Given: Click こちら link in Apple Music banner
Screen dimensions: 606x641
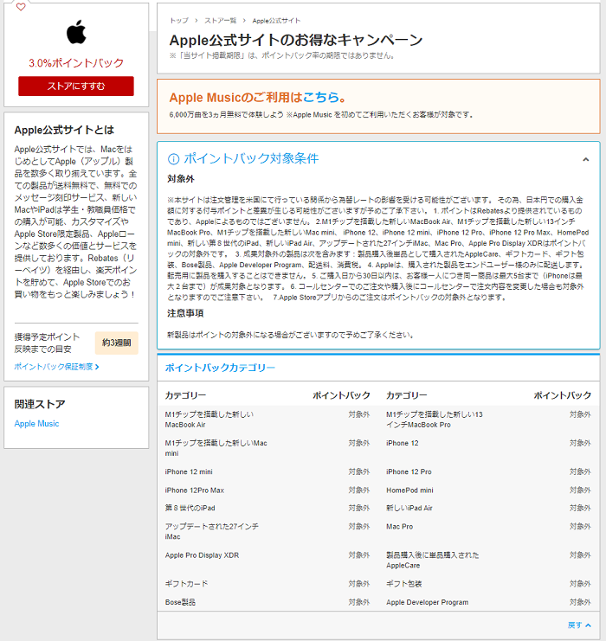Looking at the screenshot, I should coord(321,97).
